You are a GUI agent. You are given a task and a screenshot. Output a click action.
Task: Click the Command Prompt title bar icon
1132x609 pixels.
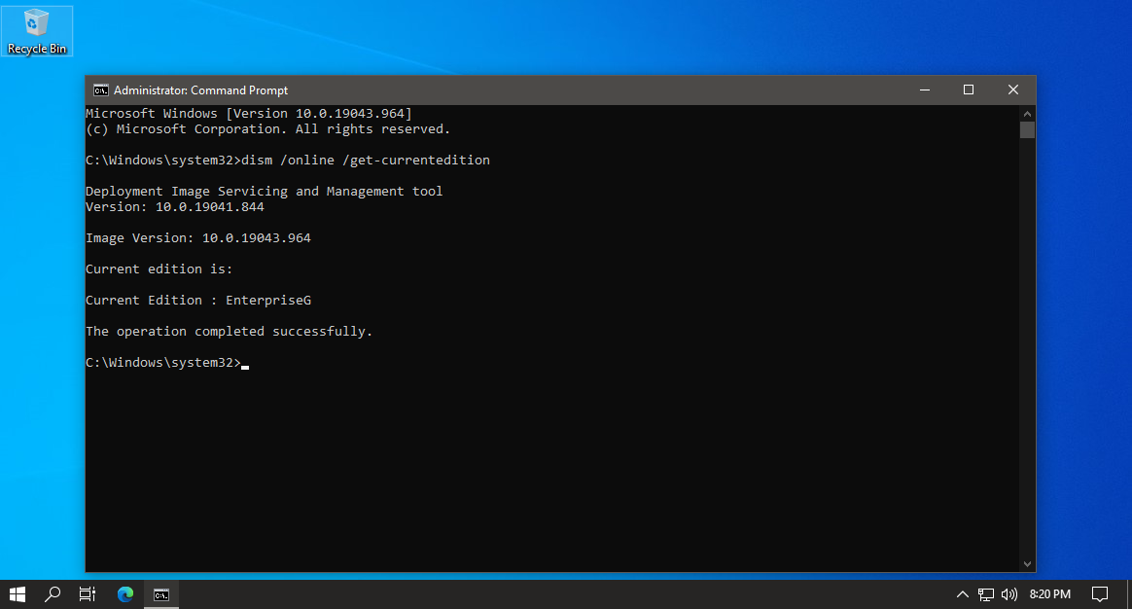click(x=101, y=90)
